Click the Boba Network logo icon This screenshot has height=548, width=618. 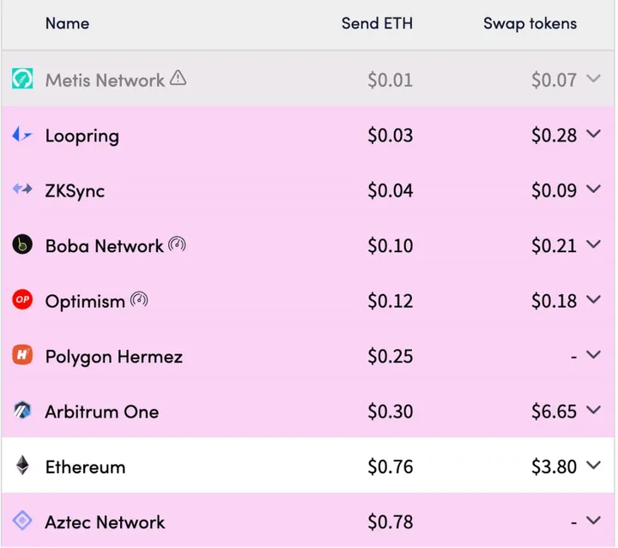pyautogui.click(x=22, y=245)
